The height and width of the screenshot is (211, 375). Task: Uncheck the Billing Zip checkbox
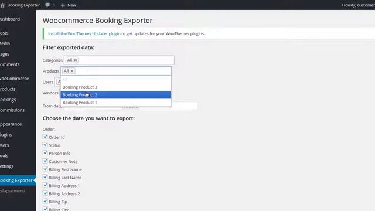[45, 201]
